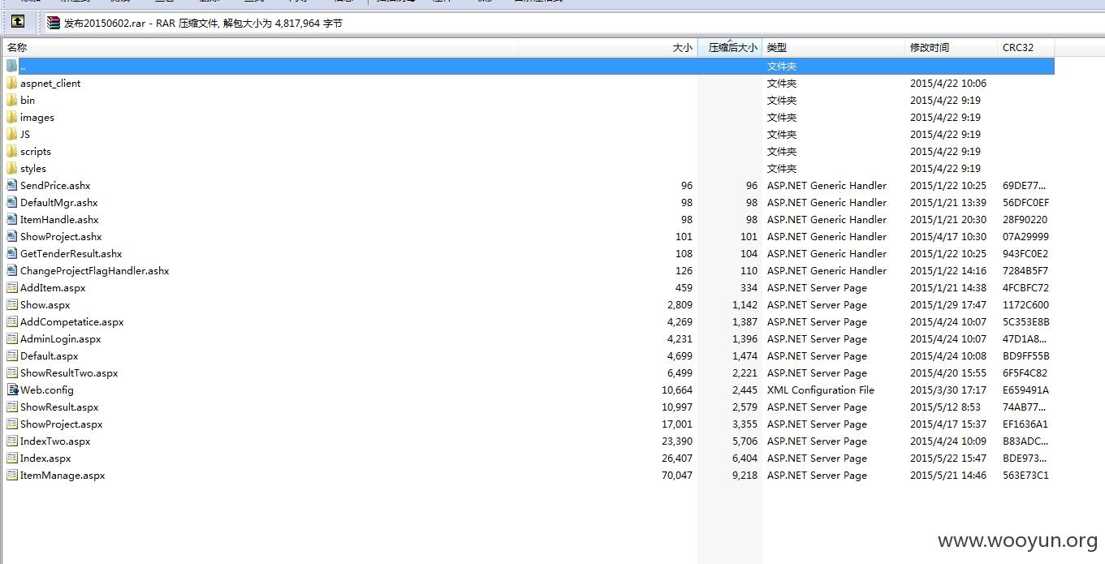Viewport: 1105px width, 564px height.
Task: Select the file name Web.config
Action: coord(47,390)
